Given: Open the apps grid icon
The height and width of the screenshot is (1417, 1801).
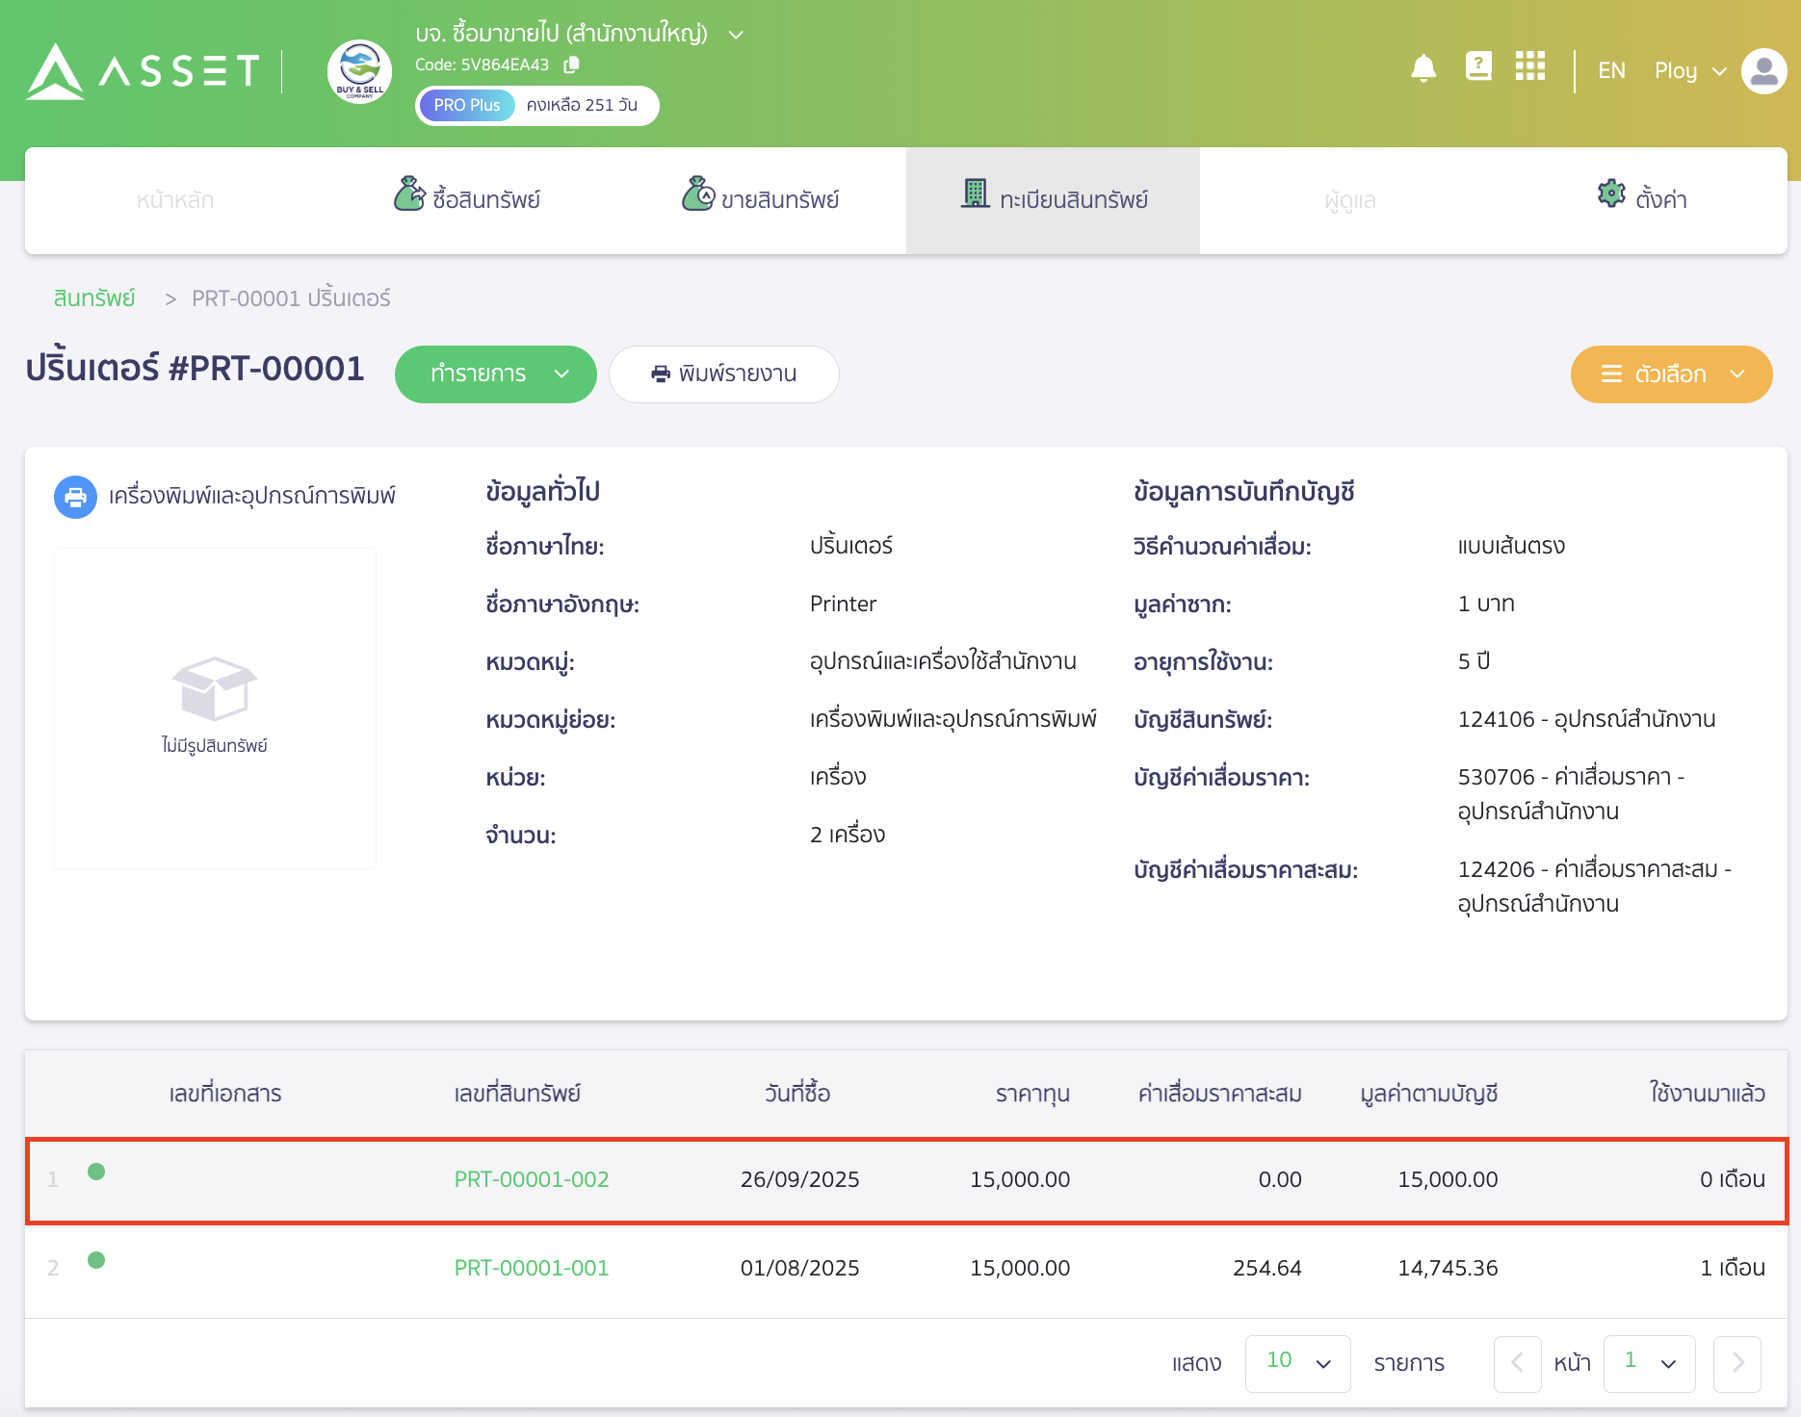Looking at the screenshot, I should (x=1529, y=67).
